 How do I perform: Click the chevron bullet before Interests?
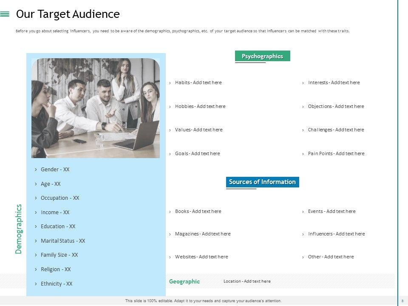point(303,83)
